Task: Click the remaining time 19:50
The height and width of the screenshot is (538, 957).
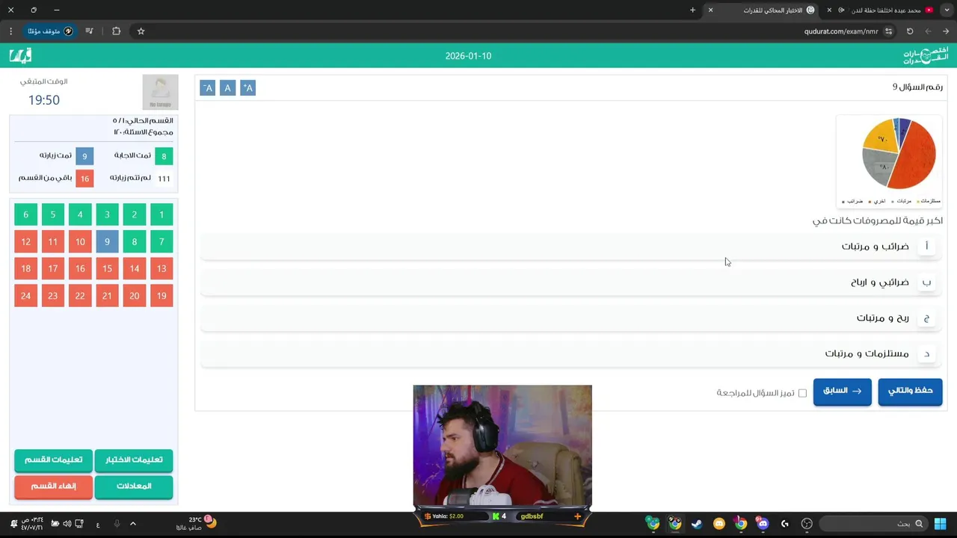Action: [44, 100]
